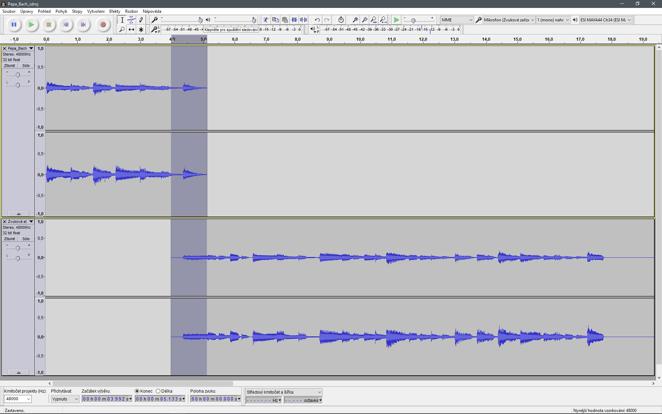Click the 10,0 mark on the timeline ruler
This screenshot has width=662, height=414.
pyautogui.click(x=360, y=39)
